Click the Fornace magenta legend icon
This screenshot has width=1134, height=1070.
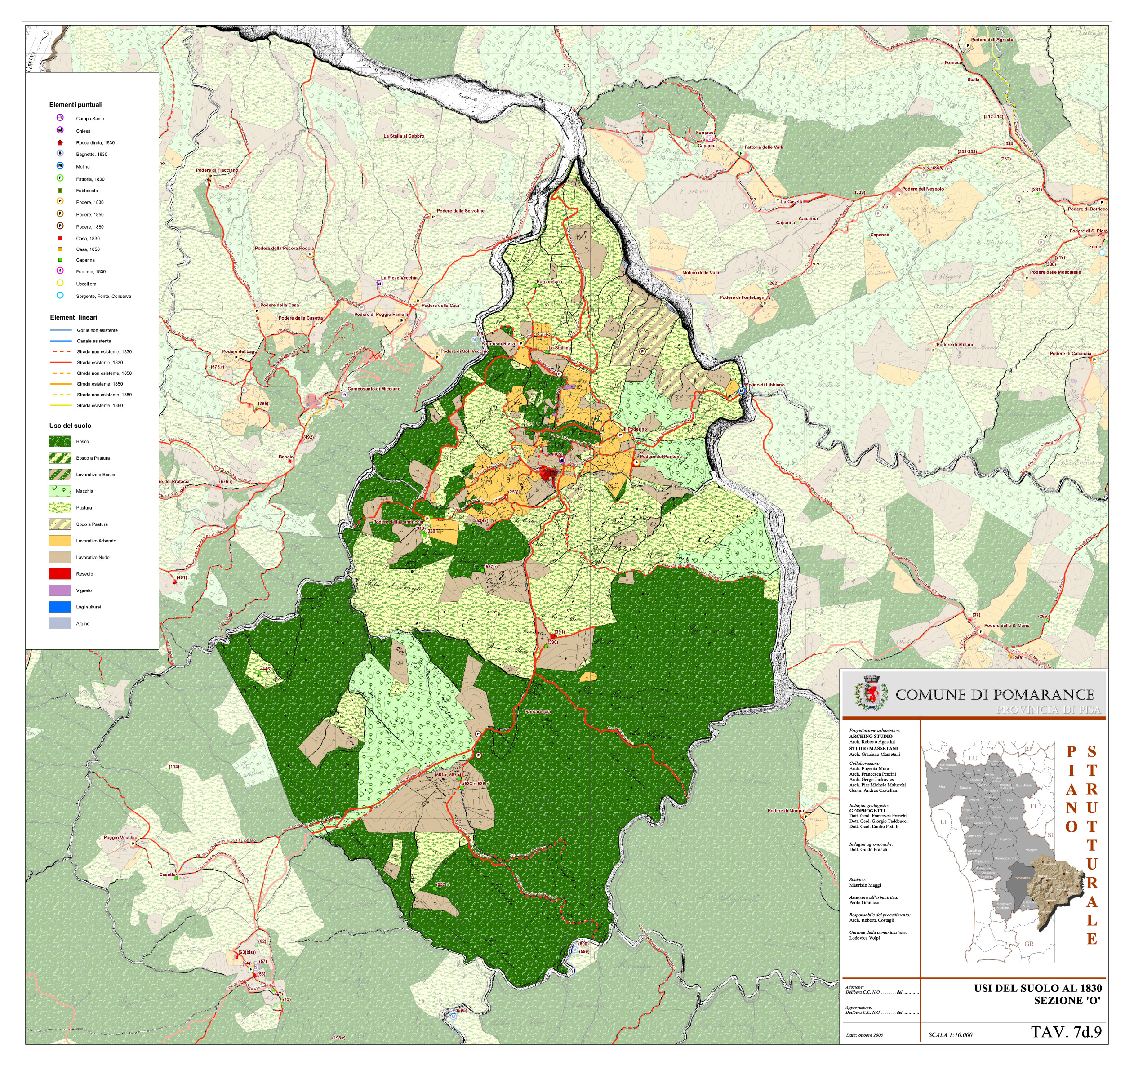point(60,271)
